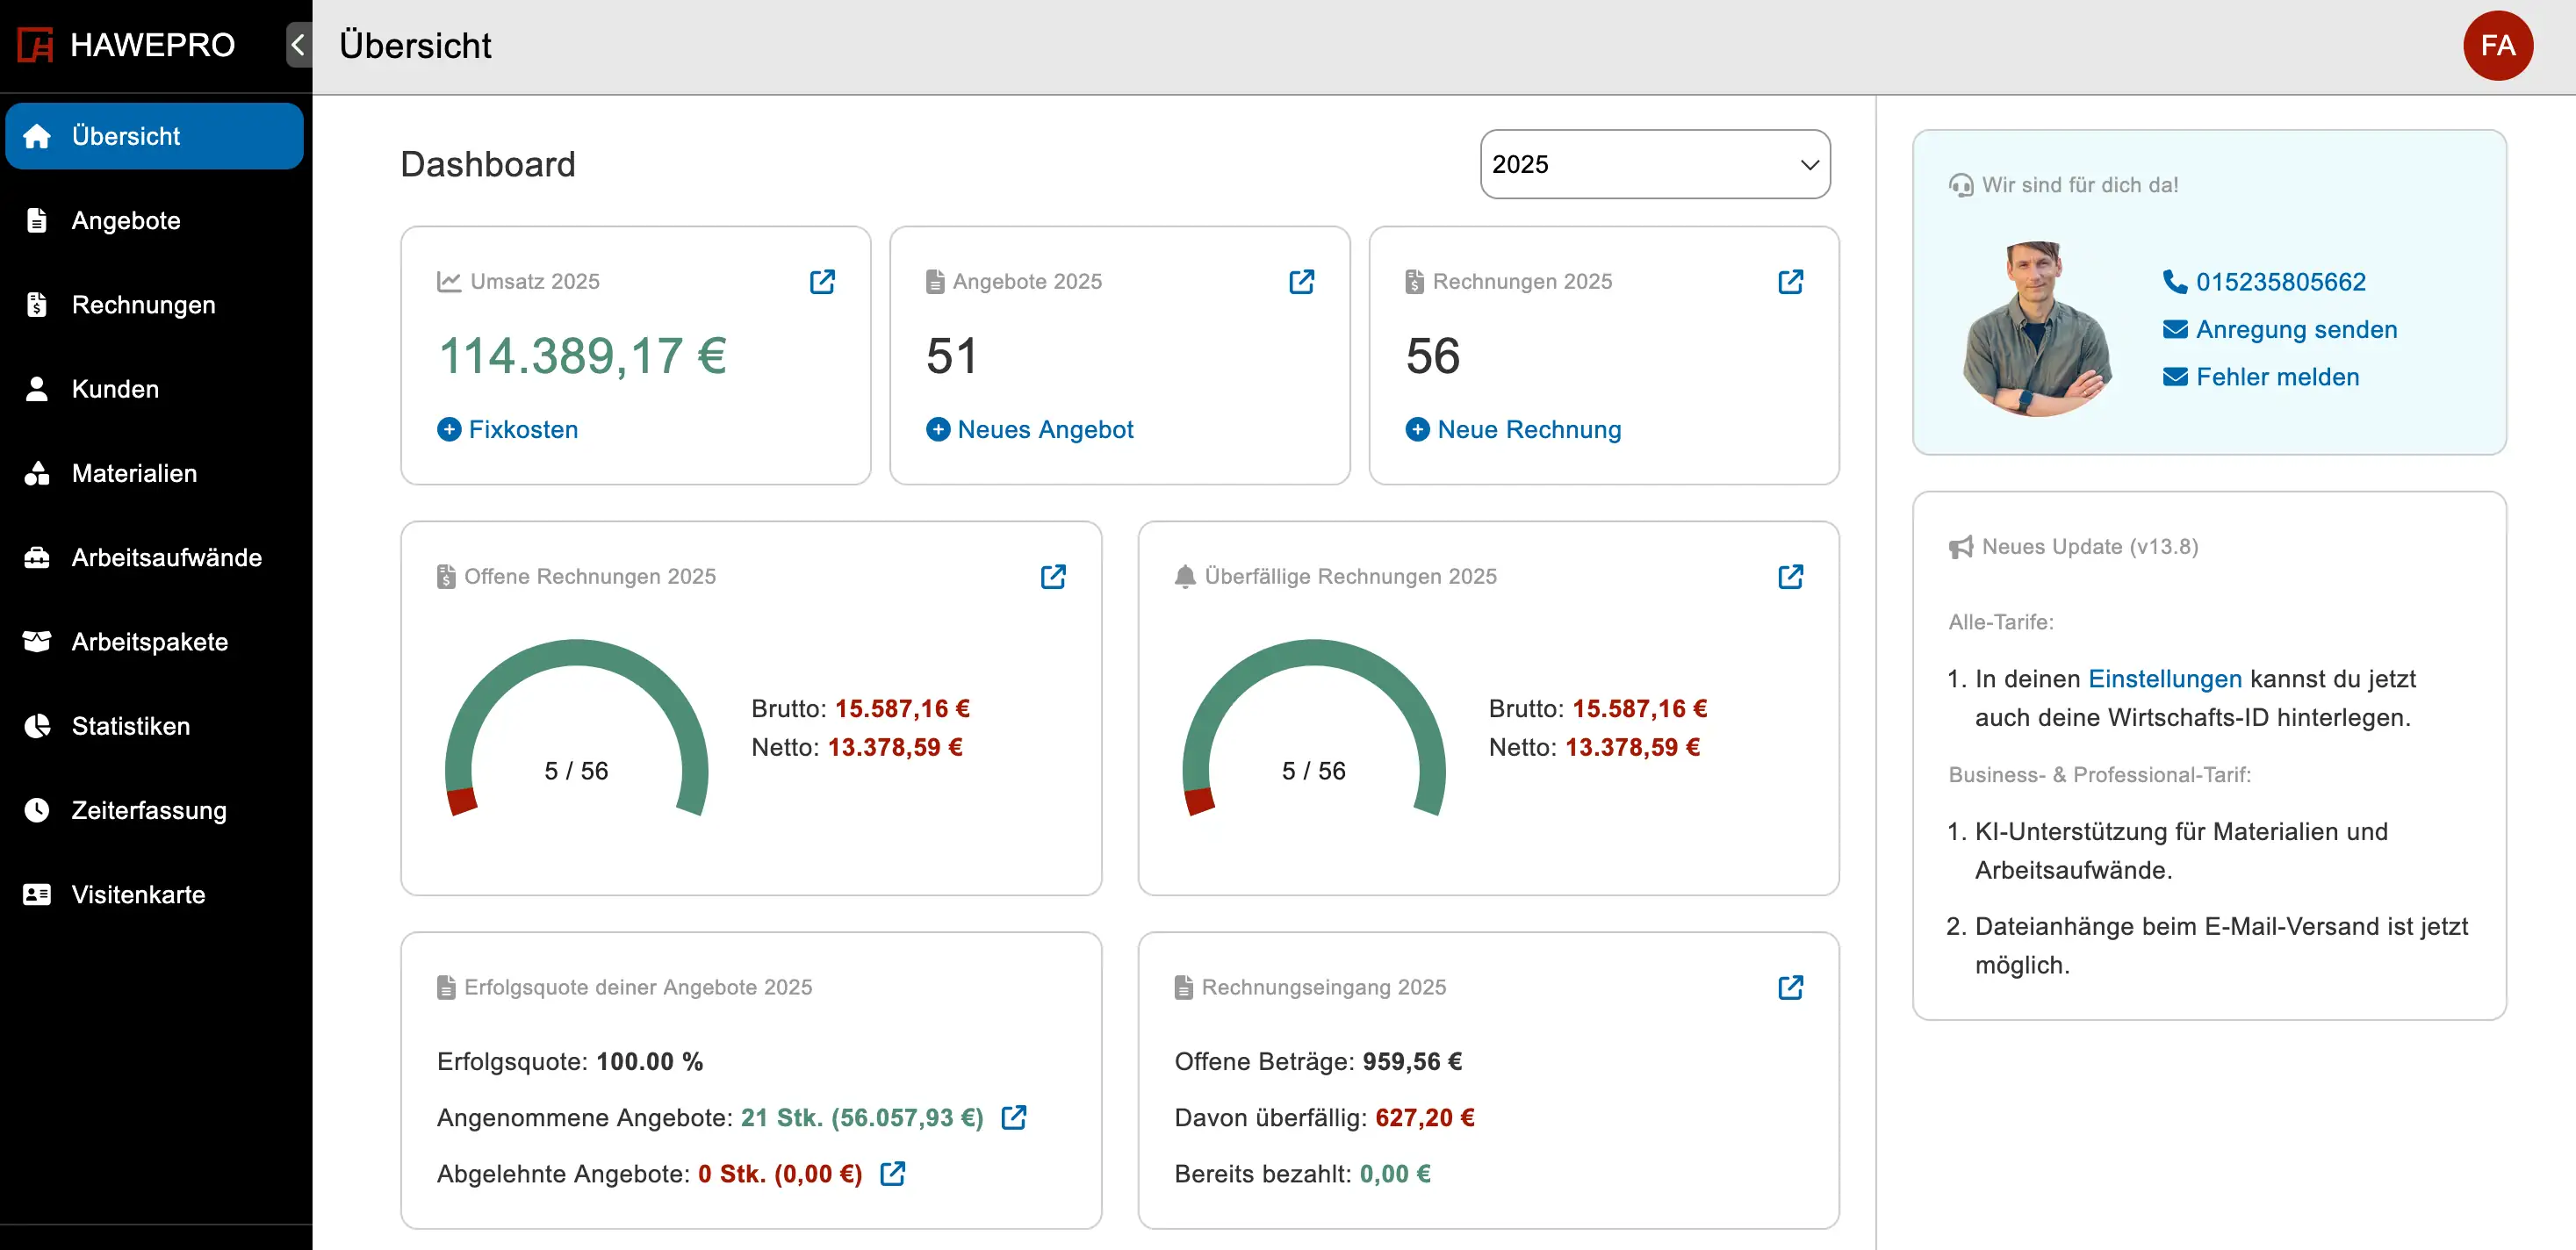Viewport: 2576px width, 1250px height.
Task: Open external link on Angebote 2025 card
Action: (x=1301, y=281)
